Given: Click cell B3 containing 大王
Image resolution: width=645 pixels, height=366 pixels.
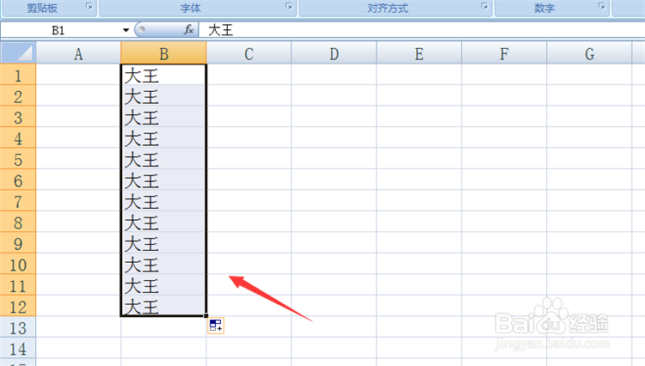Looking at the screenshot, I should tap(163, 117).
